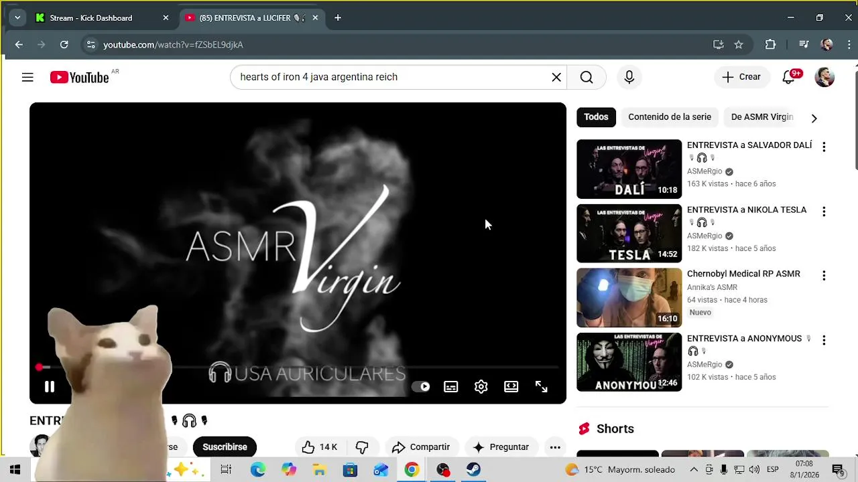Open more actions below the video

coord(555,447)
